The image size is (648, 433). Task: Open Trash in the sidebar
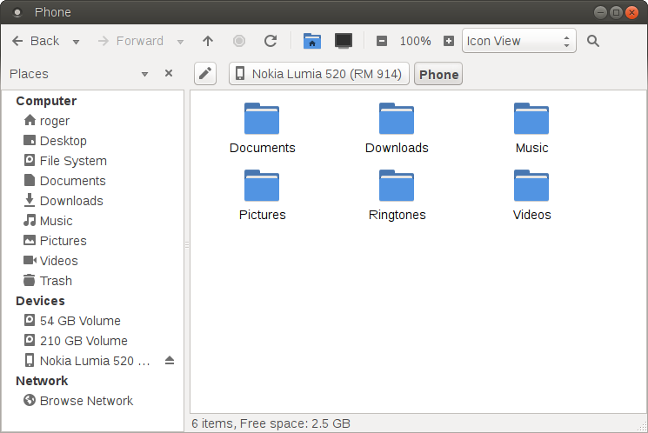click(93, 281)
